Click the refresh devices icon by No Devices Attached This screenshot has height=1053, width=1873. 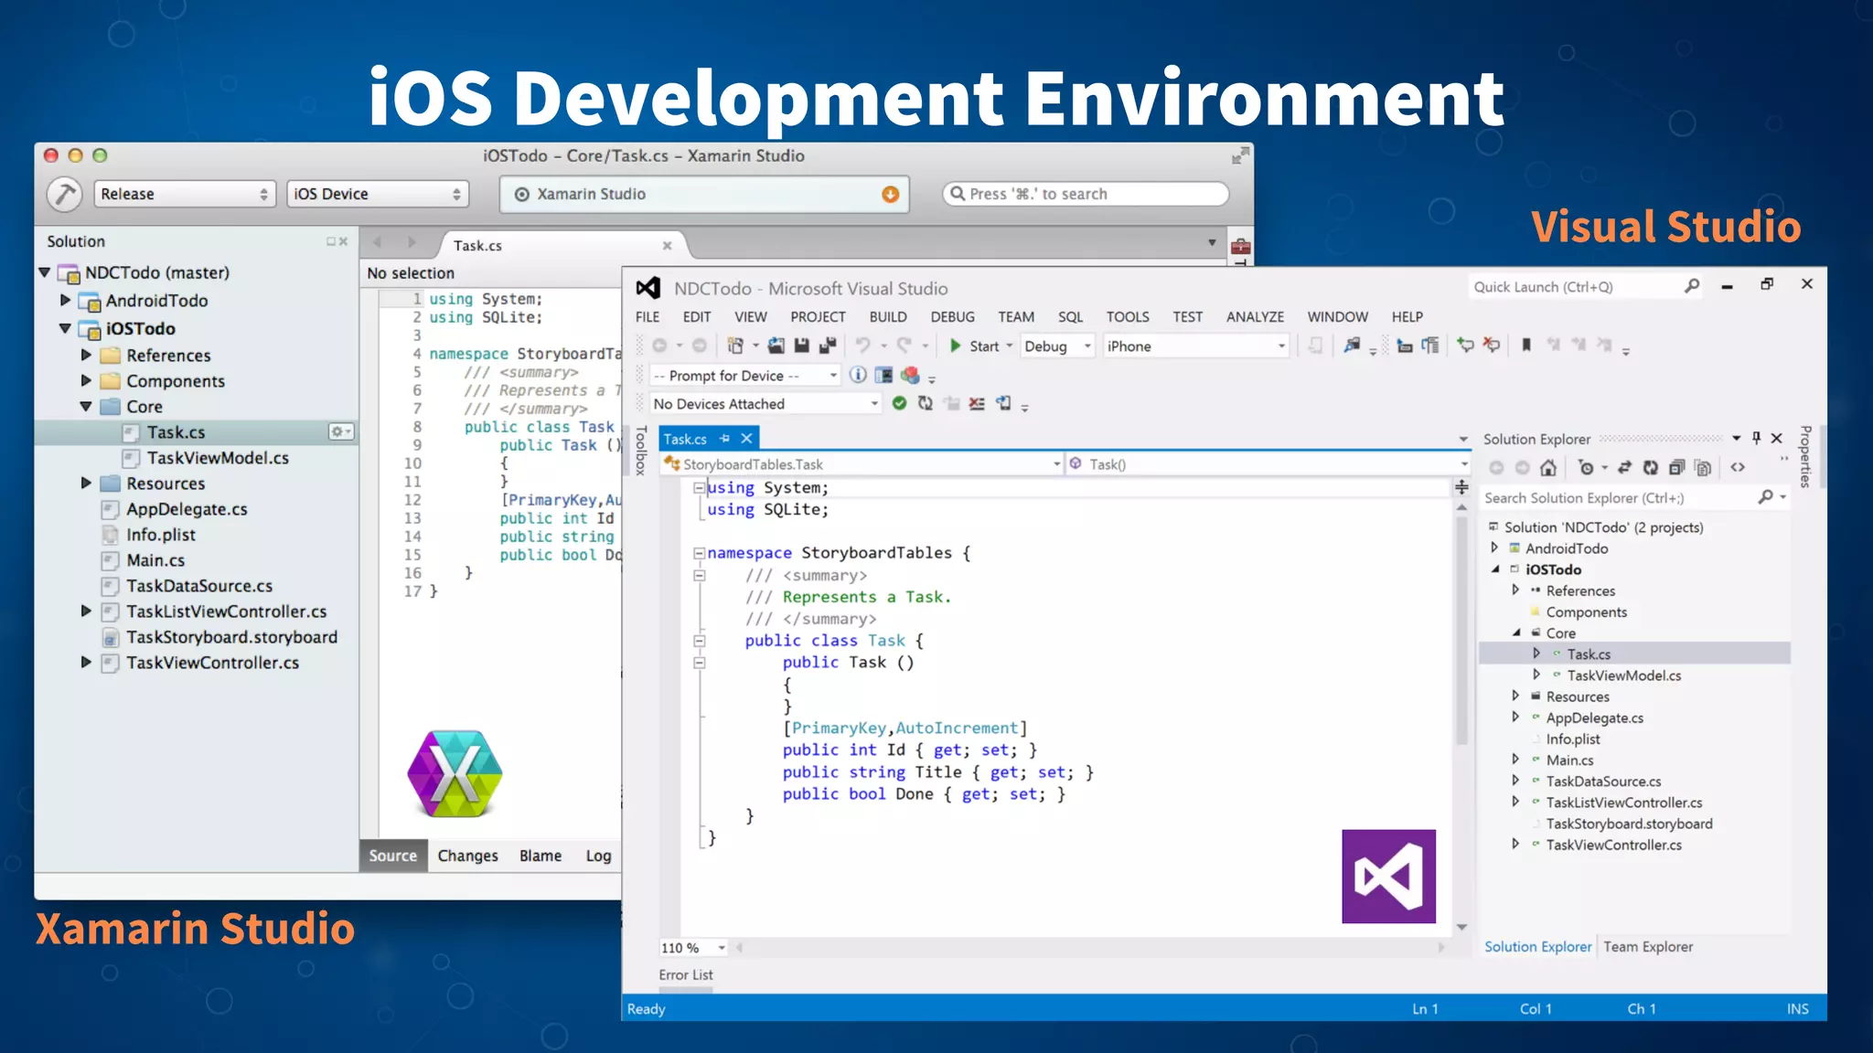point(926,403)
